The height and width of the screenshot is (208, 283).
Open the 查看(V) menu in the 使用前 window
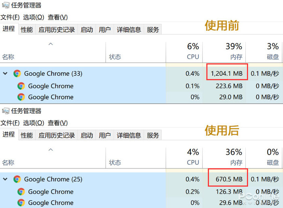57,17
